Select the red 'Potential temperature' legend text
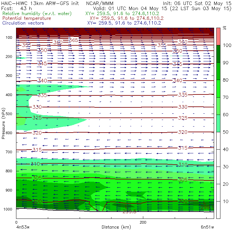 click(26, 18)
